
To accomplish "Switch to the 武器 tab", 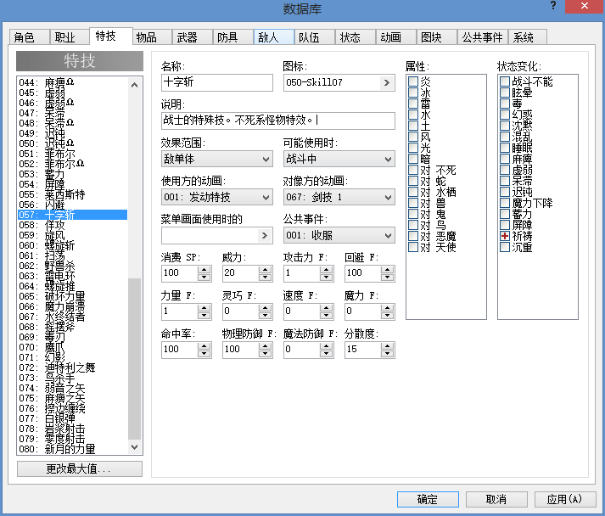I will 192,37.
